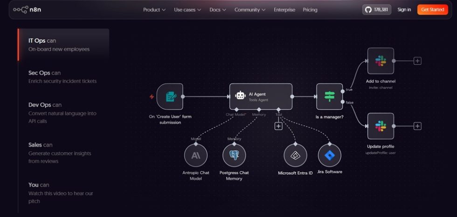Click the 'true' output of Is a manager
The height and width of the screenshot is (217, 457).
(x=343, y=92)
